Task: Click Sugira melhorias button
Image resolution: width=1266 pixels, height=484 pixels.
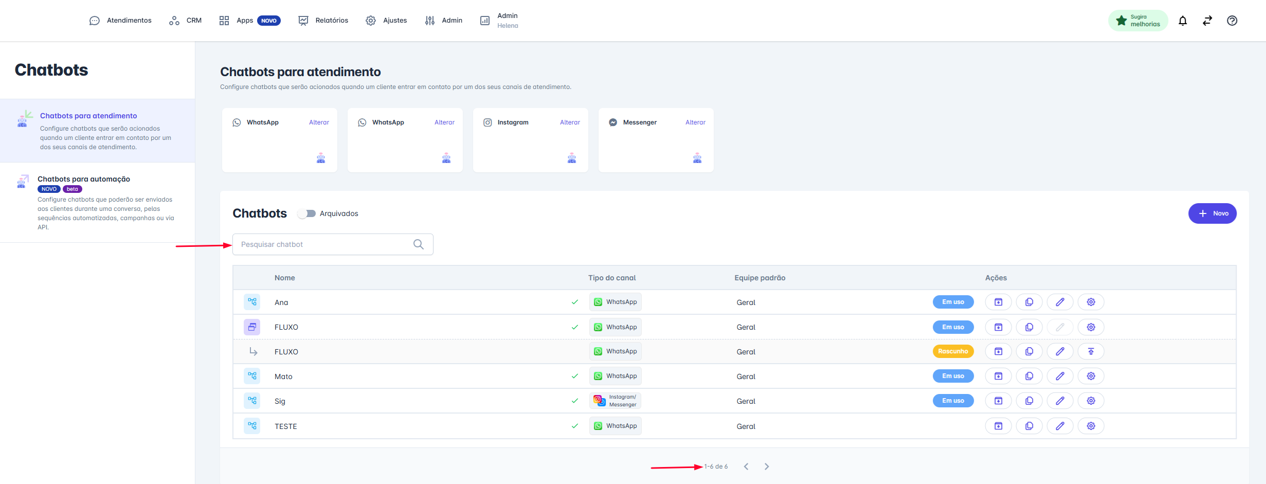Action: pyautogui.click(x=1138, y=21)
